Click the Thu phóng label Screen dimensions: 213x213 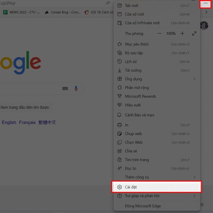(134, 34)
